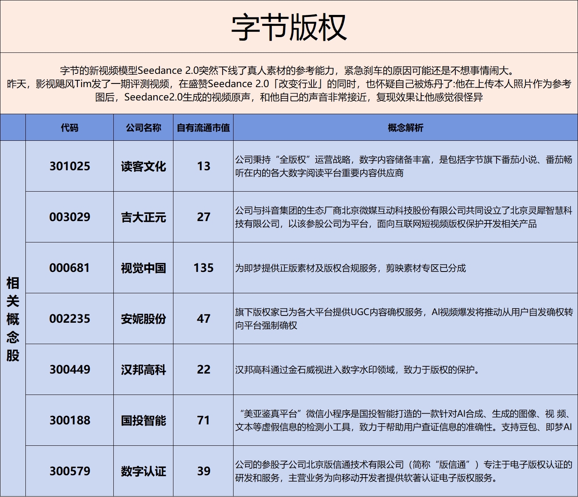The width and height of the screenshot is (578, 497).
Task: Click stock code 002235
Action: pos(70,319)
